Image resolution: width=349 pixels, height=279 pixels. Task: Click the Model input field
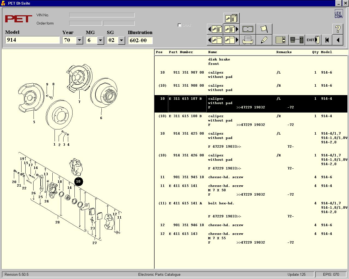[x=32, y=40]
